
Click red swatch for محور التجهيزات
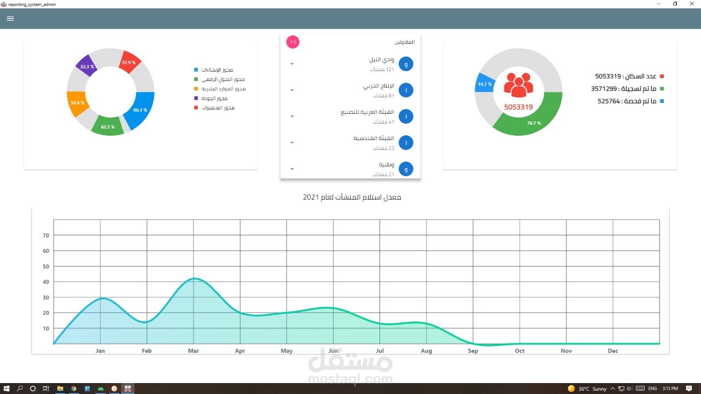coord(196,108)
